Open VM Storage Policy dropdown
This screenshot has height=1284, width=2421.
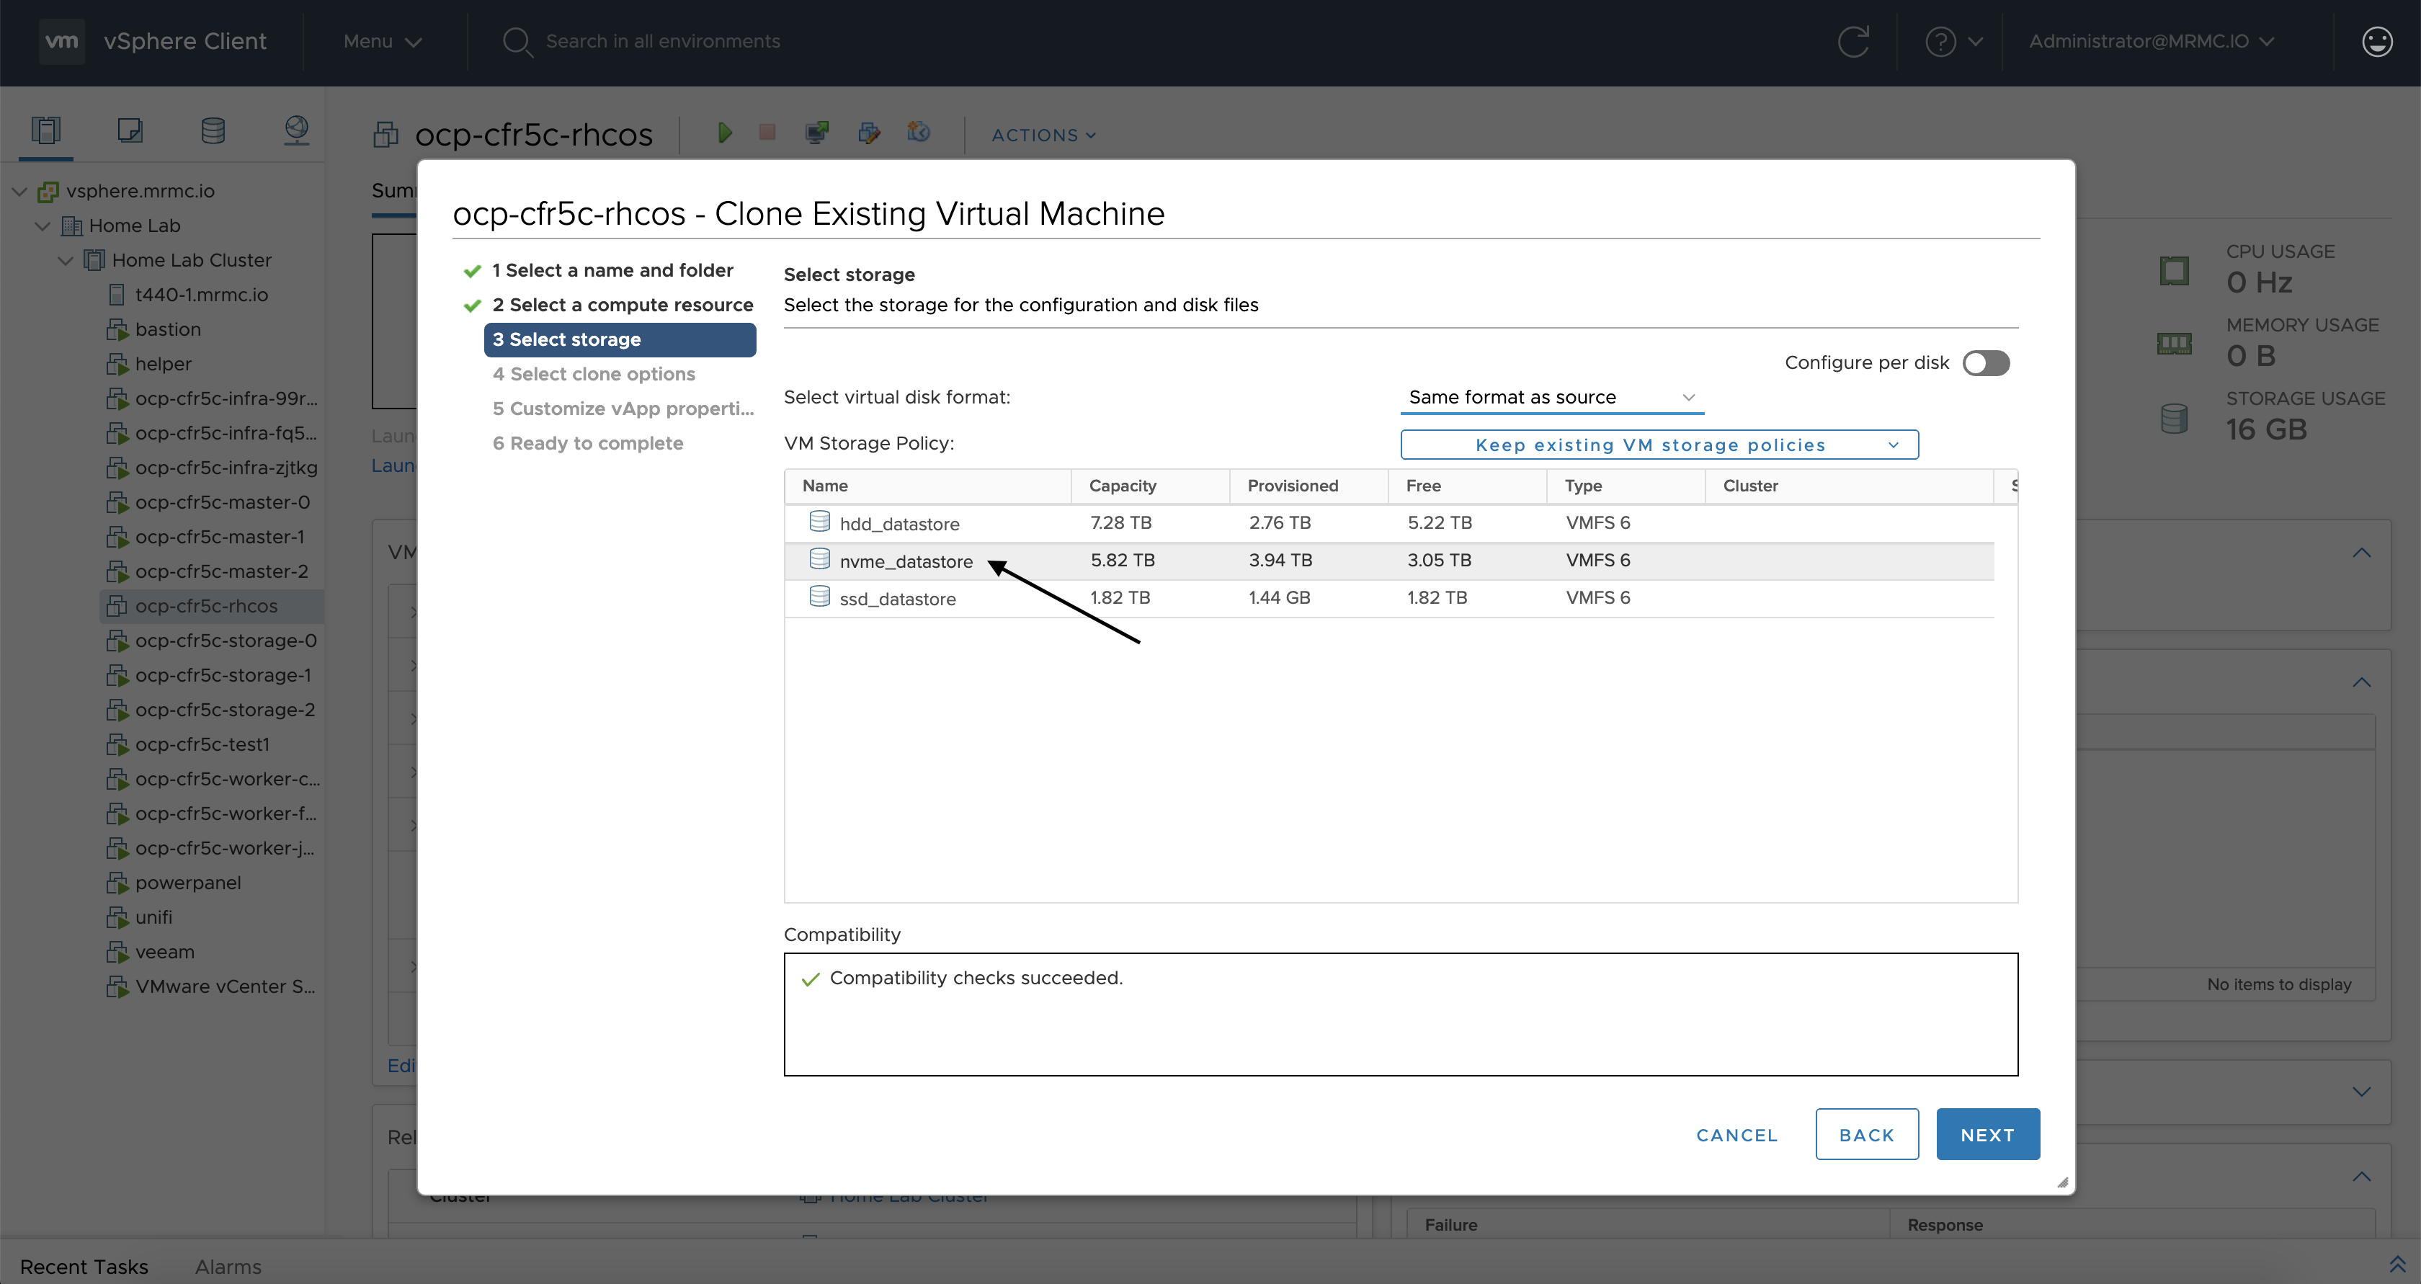click(1659, 445)
